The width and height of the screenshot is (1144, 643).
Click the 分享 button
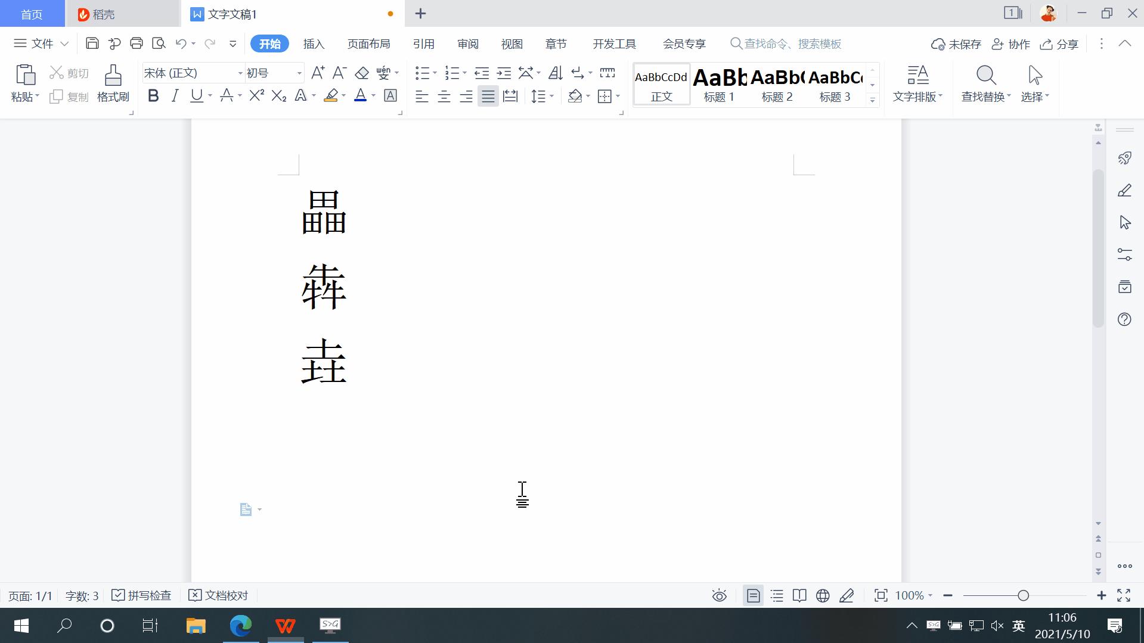pos(1059,44)
